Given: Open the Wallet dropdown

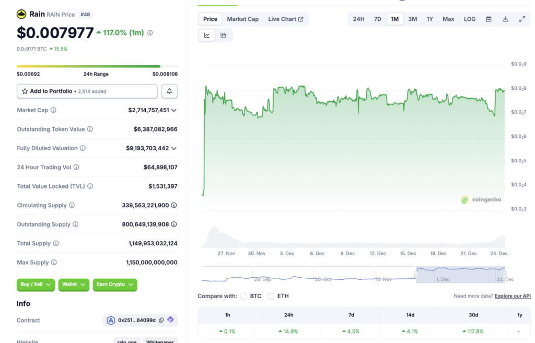Looking at the screenshot, I should pyautogui.click(x=73, y=285).
